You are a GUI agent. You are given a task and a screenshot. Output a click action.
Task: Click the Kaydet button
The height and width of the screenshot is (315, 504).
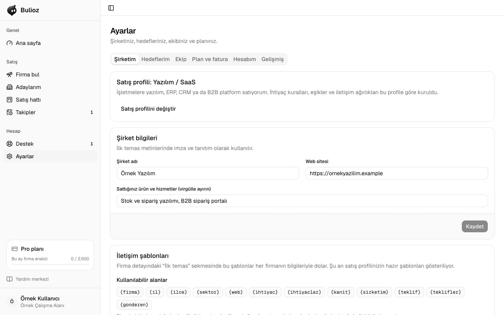pos(475,226)
